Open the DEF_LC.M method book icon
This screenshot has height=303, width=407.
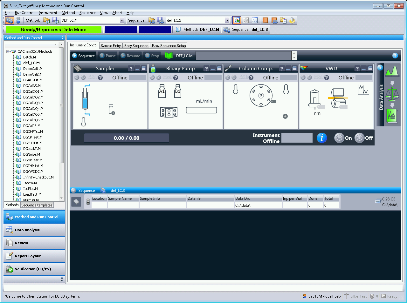tap(177, 29)
